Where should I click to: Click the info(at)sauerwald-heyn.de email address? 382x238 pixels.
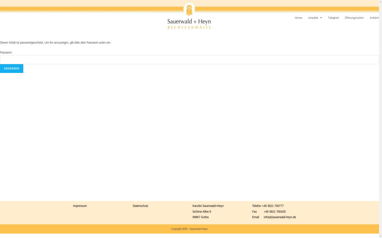[x=279, y=217]
